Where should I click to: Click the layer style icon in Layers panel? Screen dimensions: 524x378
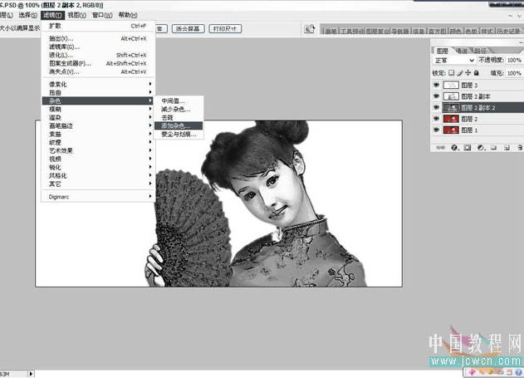click(x=455, y=148)
